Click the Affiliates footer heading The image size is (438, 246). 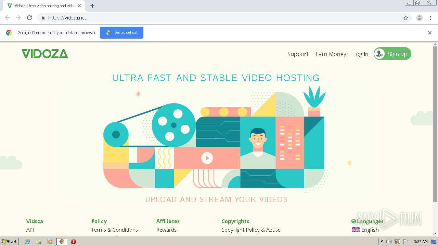pyautogui.click(x=168, y=221)
